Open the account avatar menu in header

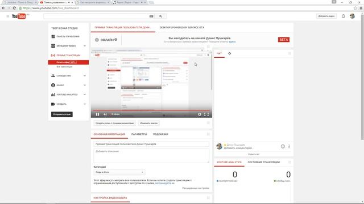click(x=352, y=16)
